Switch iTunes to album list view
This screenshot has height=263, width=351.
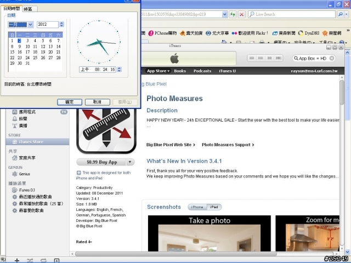(x=261, y=58)
